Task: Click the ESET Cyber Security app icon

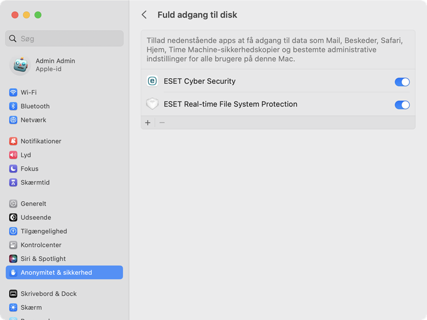Action: pyautogui.click(x=152, y=81)
